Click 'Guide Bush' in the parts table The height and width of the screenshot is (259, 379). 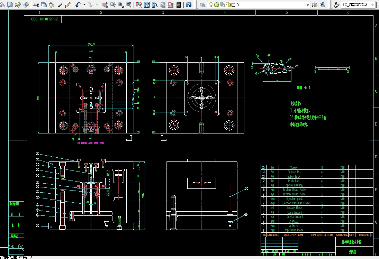tap(294, 176)
